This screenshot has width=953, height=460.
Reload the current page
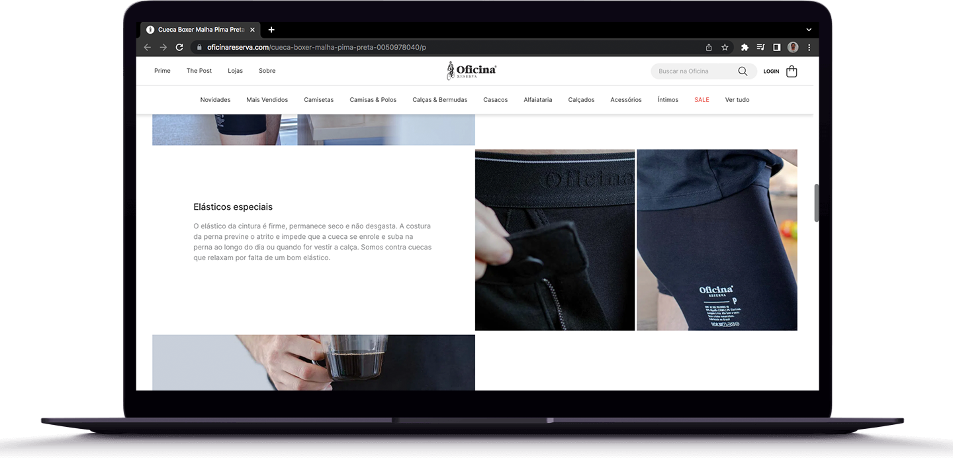coord(179,48)
